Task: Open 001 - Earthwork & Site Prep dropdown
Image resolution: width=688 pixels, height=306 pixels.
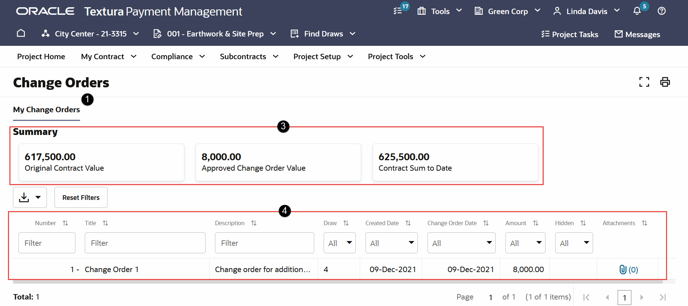Action: 215,34
